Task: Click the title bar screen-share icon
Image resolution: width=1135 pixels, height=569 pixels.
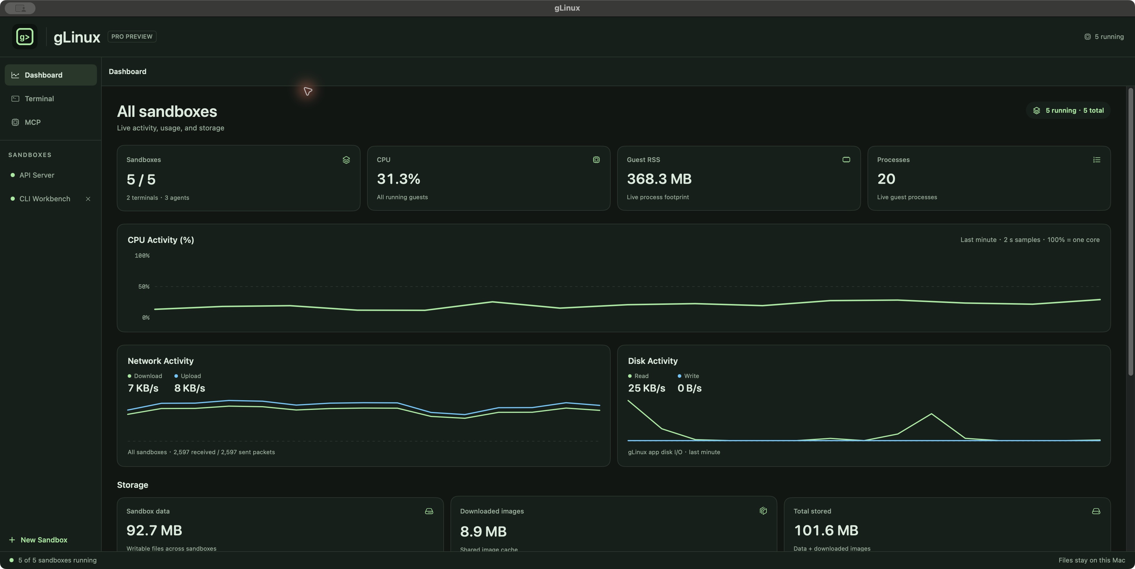Action: 20,8
